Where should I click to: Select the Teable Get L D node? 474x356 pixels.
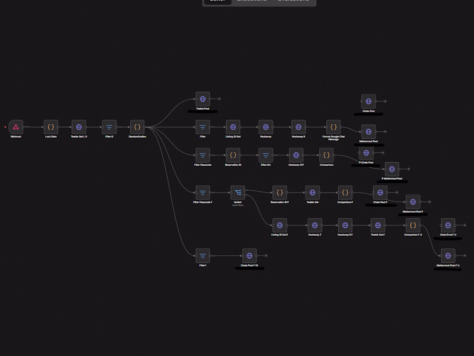(79, 127)
